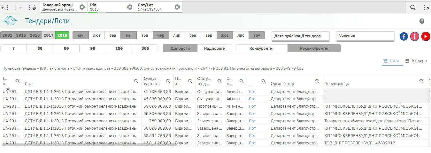Viewport: 431px width, 153px height.
Task: Select year 2017 filter
Action: pyautogui.click(x=49, y=35)
